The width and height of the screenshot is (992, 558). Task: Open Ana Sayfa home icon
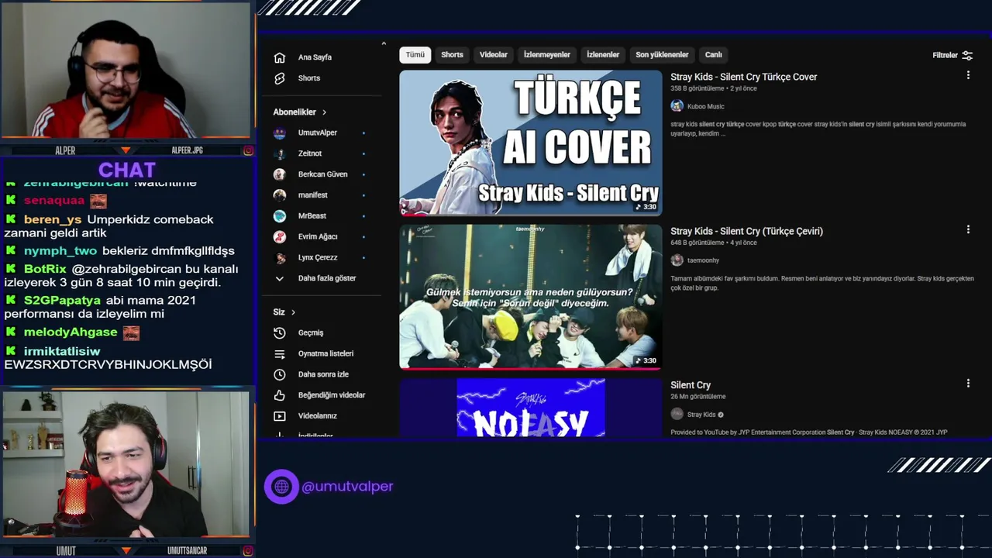pos(280,57)
